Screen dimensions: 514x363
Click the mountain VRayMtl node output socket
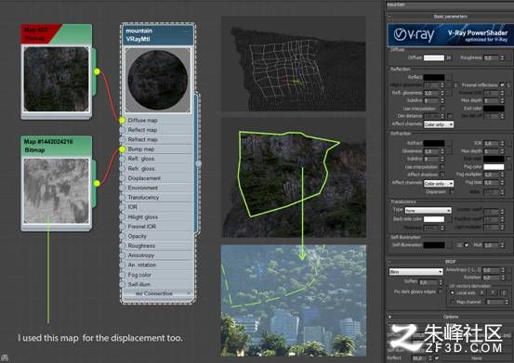(198, 163)
